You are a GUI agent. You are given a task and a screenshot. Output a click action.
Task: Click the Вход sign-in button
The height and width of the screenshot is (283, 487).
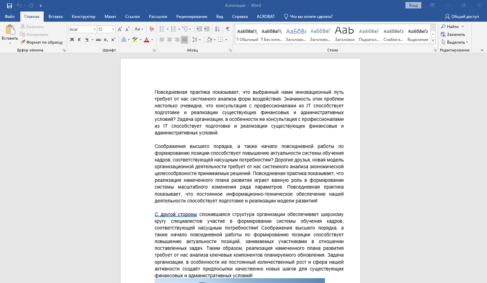(413, 5)
